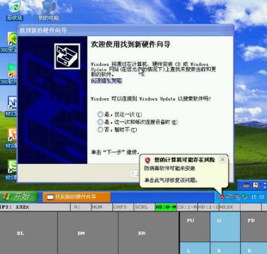Click the partially hidden Back button in the wizard

(x=135, y=173)
